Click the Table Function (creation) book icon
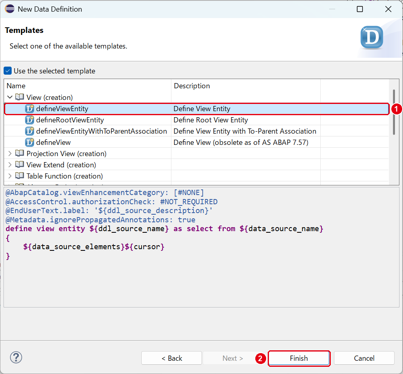This screenshot has width=403, height=374. [20, 176]
